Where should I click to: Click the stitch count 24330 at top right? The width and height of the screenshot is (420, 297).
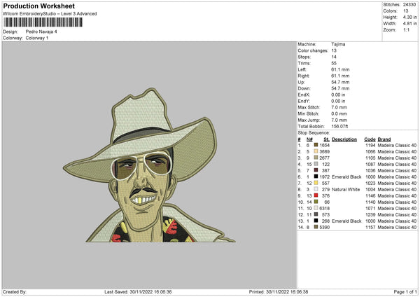(x=409, y=5)
